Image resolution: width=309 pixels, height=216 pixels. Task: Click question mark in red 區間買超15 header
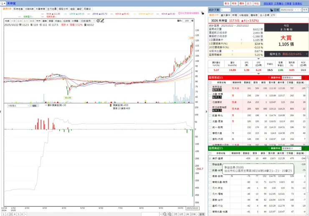tap(268, 78)
